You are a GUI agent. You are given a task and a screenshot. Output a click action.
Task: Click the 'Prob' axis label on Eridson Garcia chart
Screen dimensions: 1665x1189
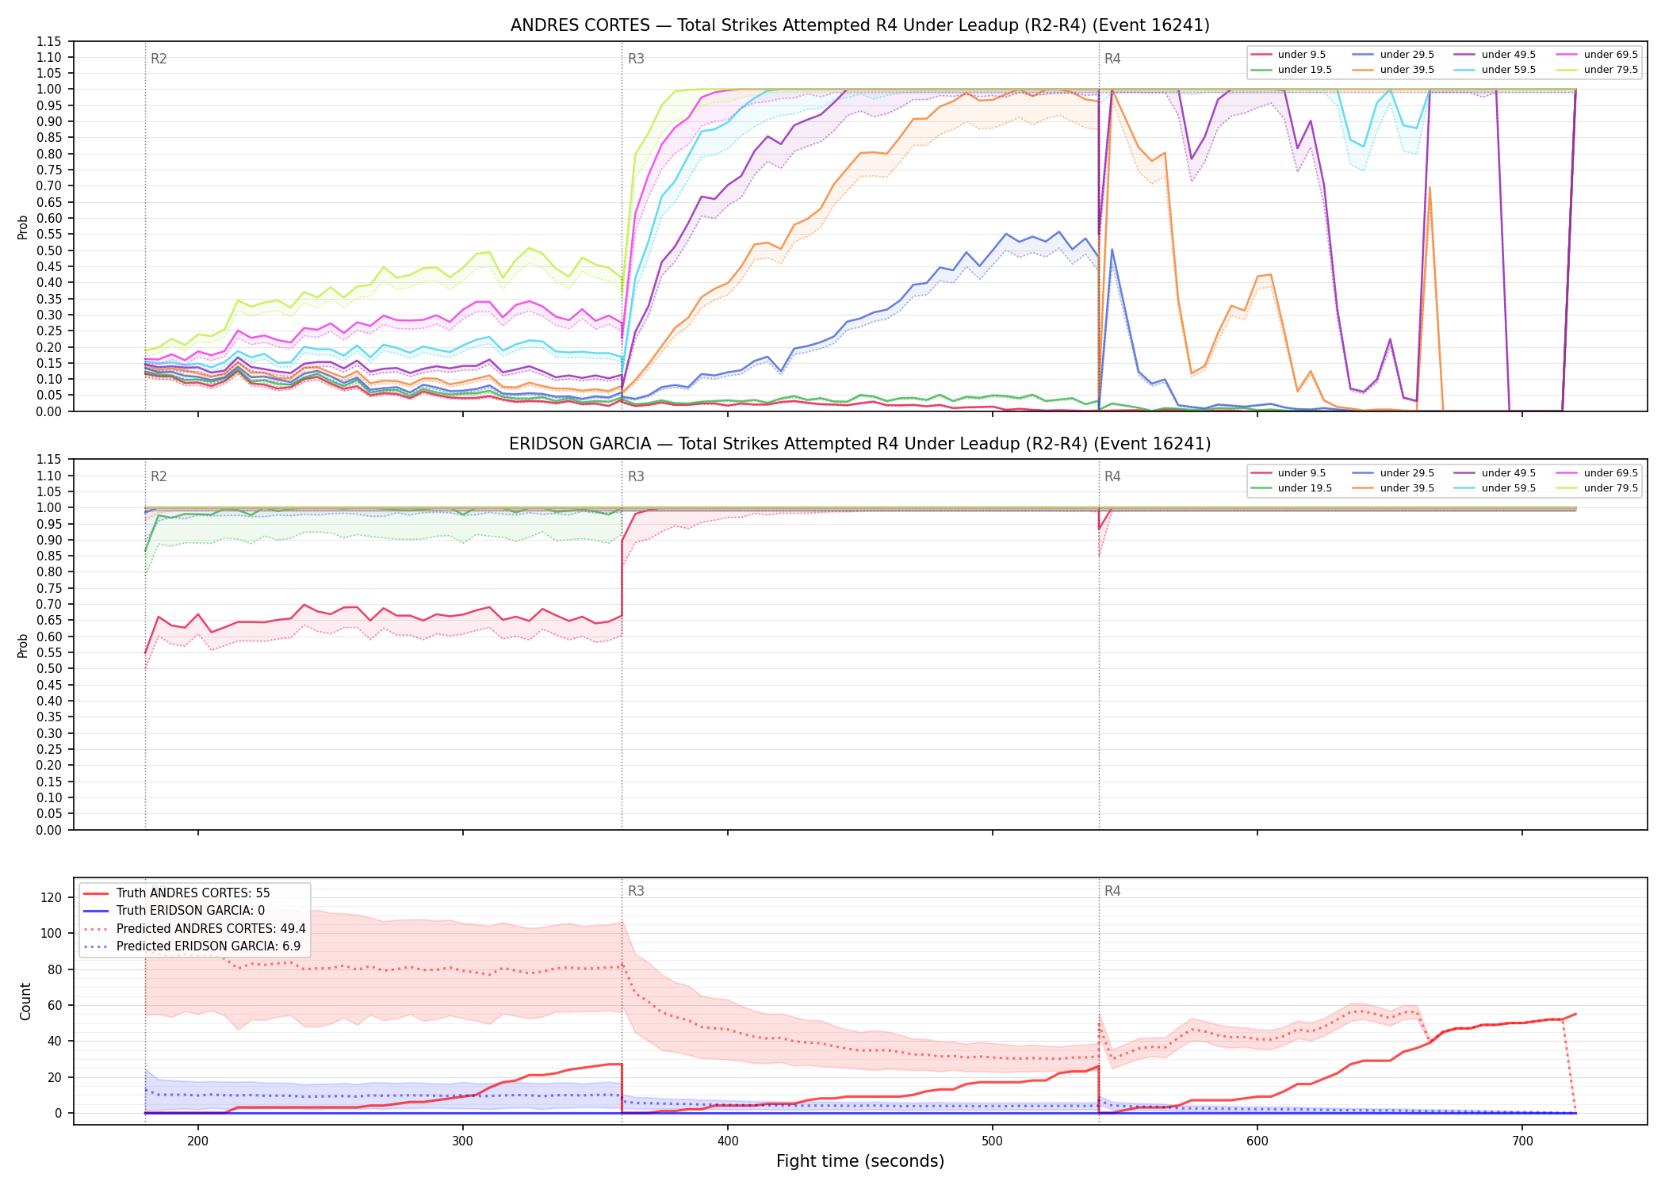coord(23,645)
